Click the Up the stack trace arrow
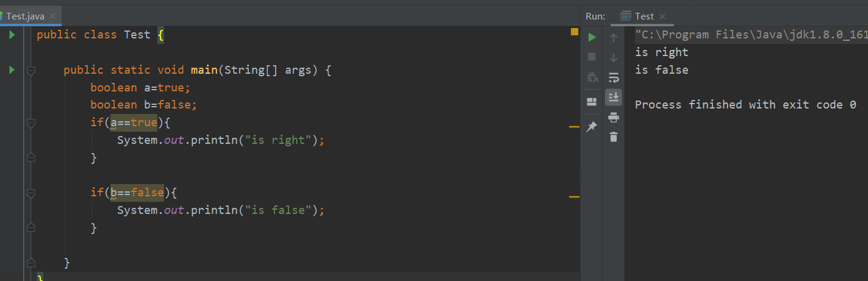Screen dimensions: 868x281 (614, 37)
